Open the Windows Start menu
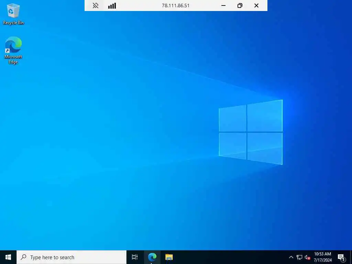This screenshot has width=352, height=264. (x=8, y=257)
